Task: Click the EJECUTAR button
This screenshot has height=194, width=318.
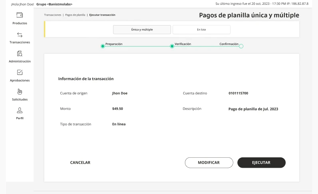Action: pyautogui.click(x=261, y=163)
